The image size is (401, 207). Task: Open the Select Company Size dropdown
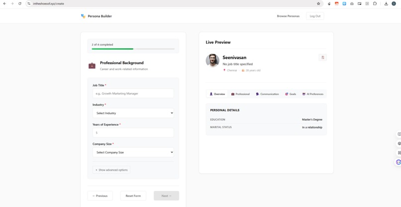(x=133, y=152)
